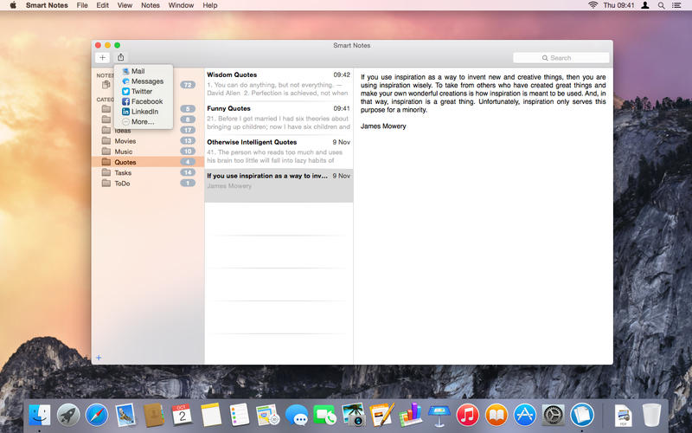The height and width of the screenshot is (433, 692).
Task: Click the folder icon with count 5
Action: tap(106, 109)
